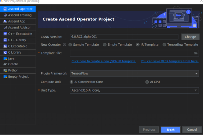This screenshot has height=135, width=203.
Task: Choose AI Core/Vector Core compute unit
Action: point(71,82)
